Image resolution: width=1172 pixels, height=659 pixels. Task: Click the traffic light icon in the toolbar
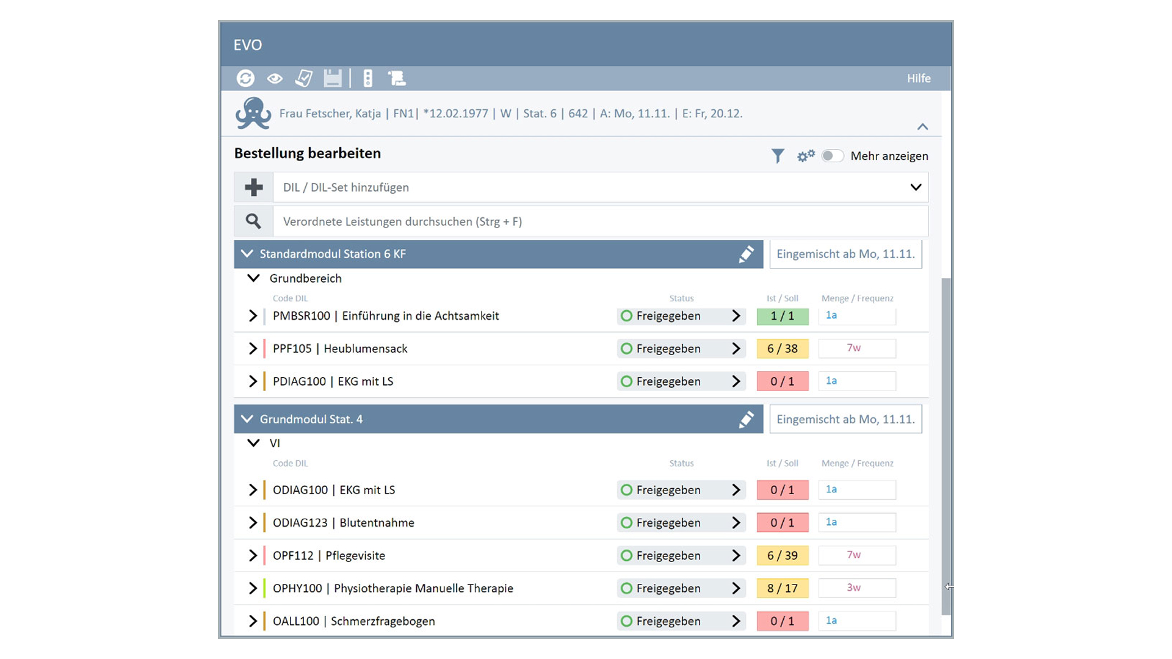[367, 78]
